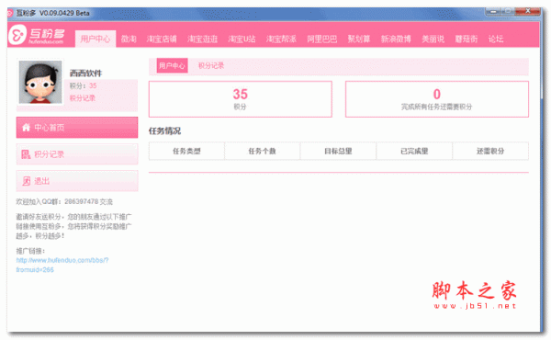Switch to the 淘宝店铺 tab

pos(162,39)
